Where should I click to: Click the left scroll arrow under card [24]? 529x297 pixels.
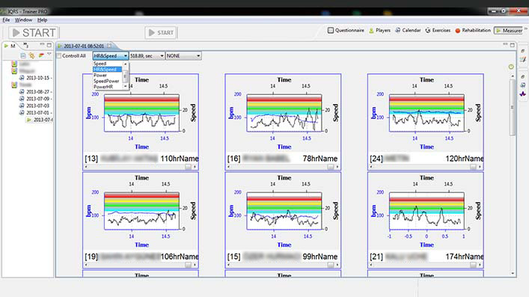371,167
